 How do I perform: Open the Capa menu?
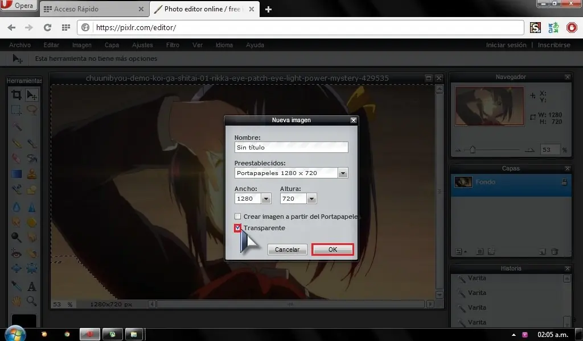[112, 45]
